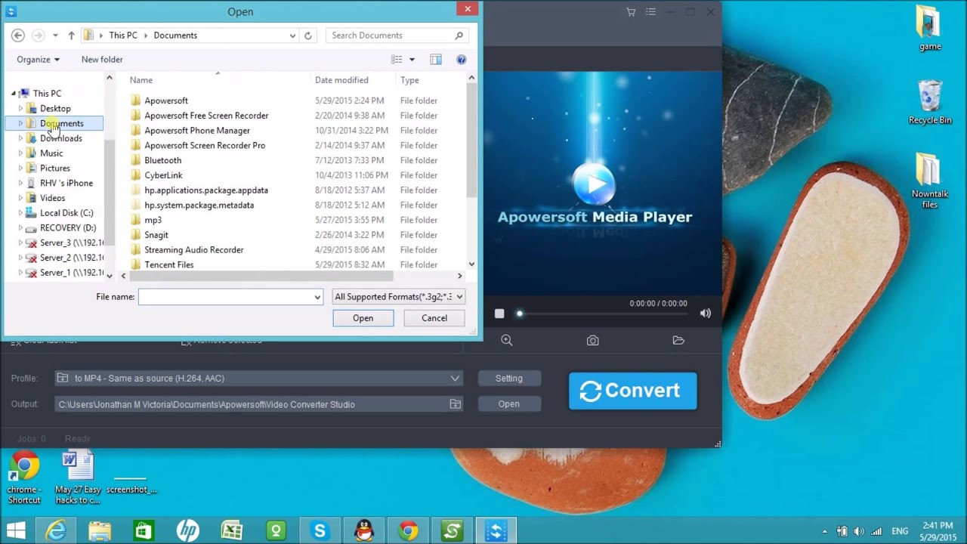This screenshot has width=967, height=544.
Task: Collapse the This PC tree node
Action: pos(13,94)
